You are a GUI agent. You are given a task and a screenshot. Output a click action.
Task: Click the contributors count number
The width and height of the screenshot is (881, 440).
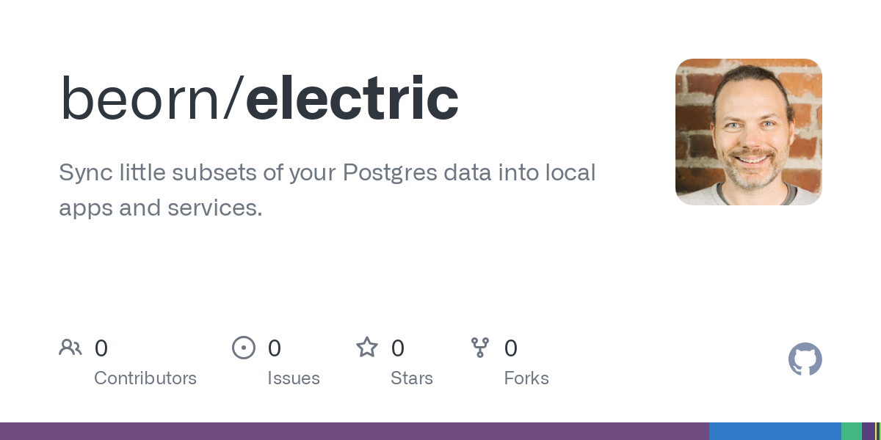pyautogui.click(x=101, y=348)
